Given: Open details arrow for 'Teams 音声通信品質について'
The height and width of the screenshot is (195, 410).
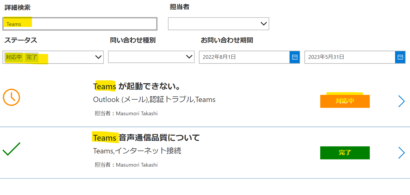Looking at the screenshot, I should tap(402, 153).
